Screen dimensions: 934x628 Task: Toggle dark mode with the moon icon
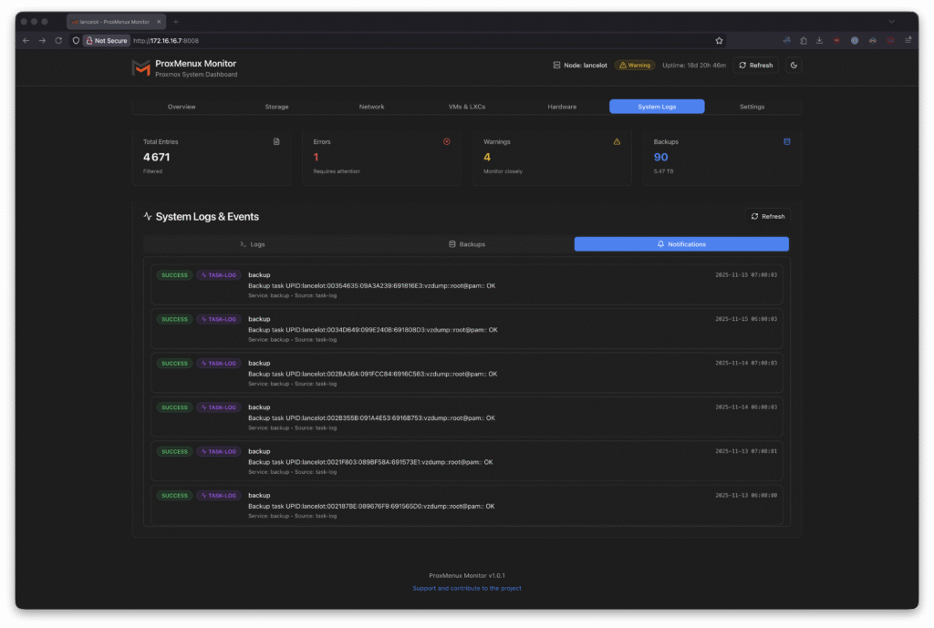[793, 66]
